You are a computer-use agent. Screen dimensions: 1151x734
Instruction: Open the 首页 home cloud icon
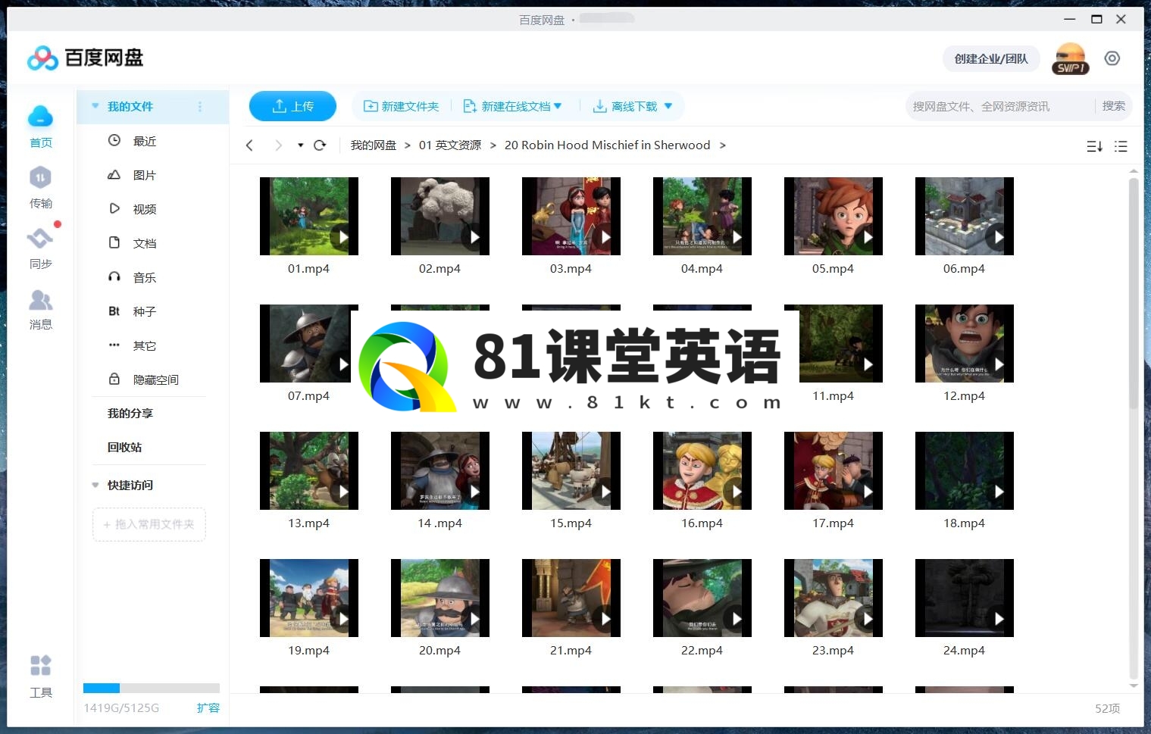(40, 117)
